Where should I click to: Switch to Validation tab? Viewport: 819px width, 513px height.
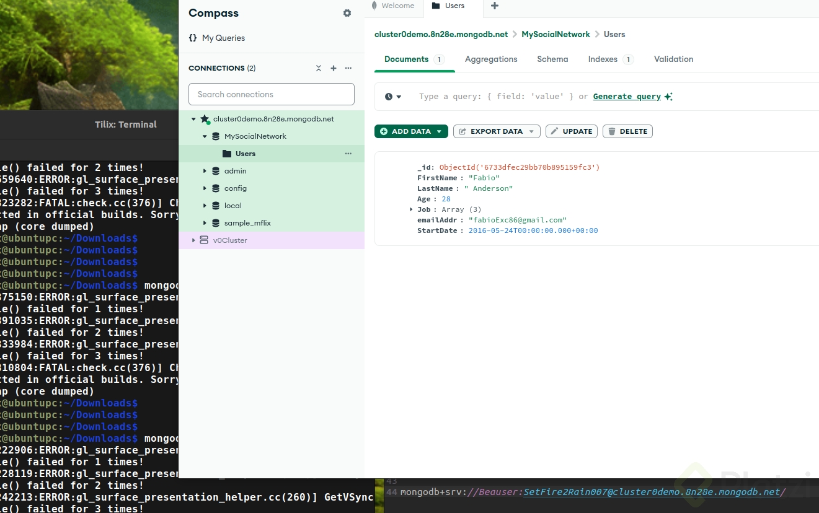click(673, 59)
